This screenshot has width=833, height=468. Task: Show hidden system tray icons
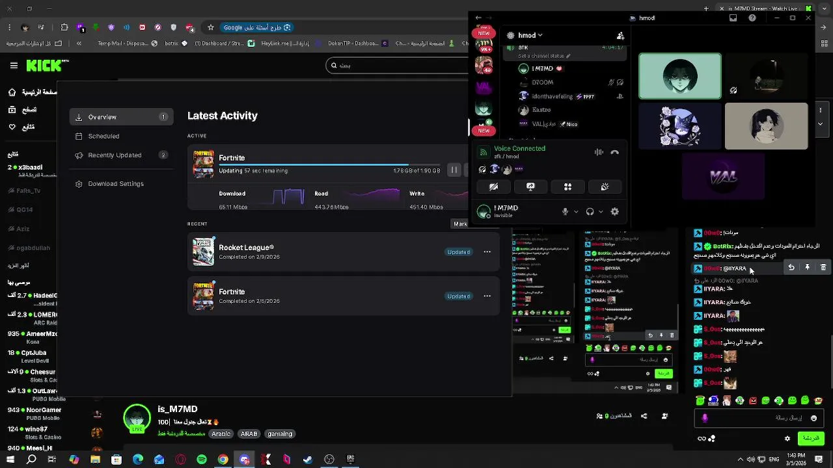click(x=740, y=460)
